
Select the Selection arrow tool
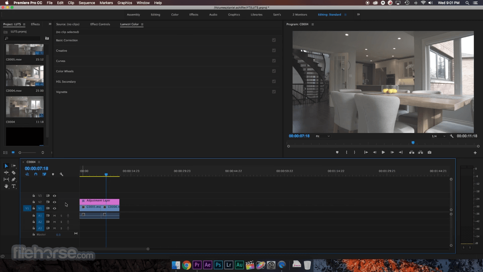[x=6, y=166]
